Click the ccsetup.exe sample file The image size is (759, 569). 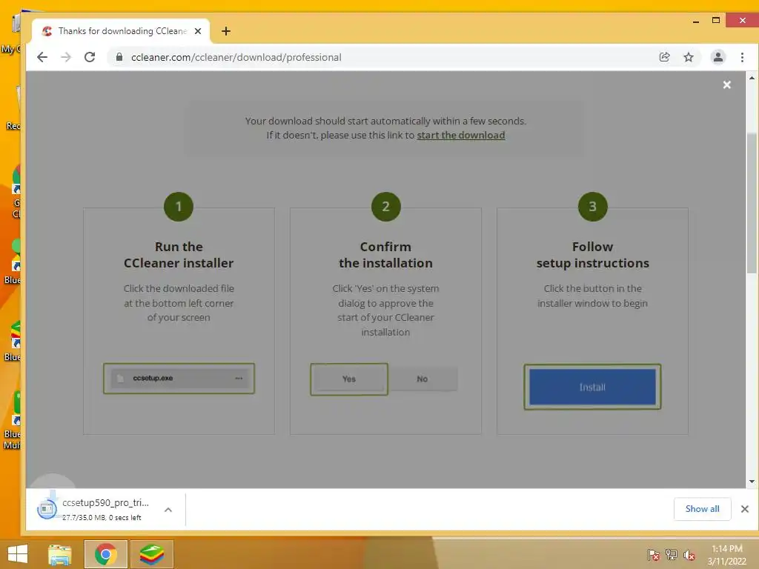pos(179,379)
